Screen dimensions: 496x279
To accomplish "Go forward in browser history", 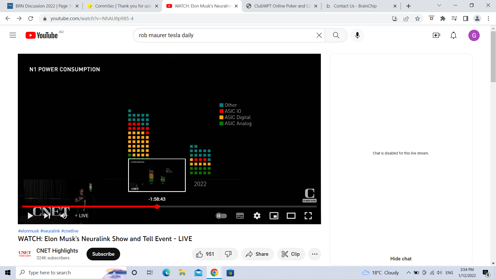I will click(x=19, y=18).
